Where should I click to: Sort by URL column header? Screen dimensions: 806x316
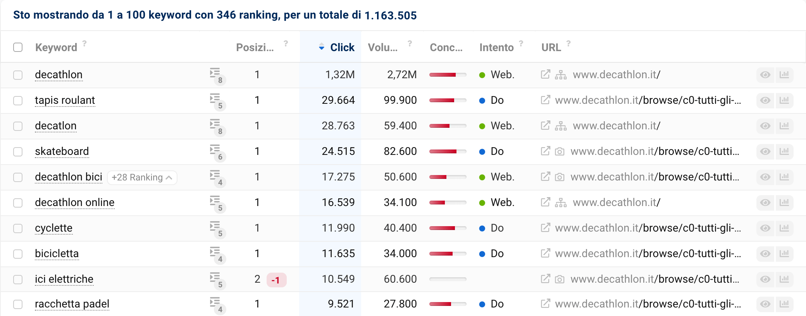point(551,47)
